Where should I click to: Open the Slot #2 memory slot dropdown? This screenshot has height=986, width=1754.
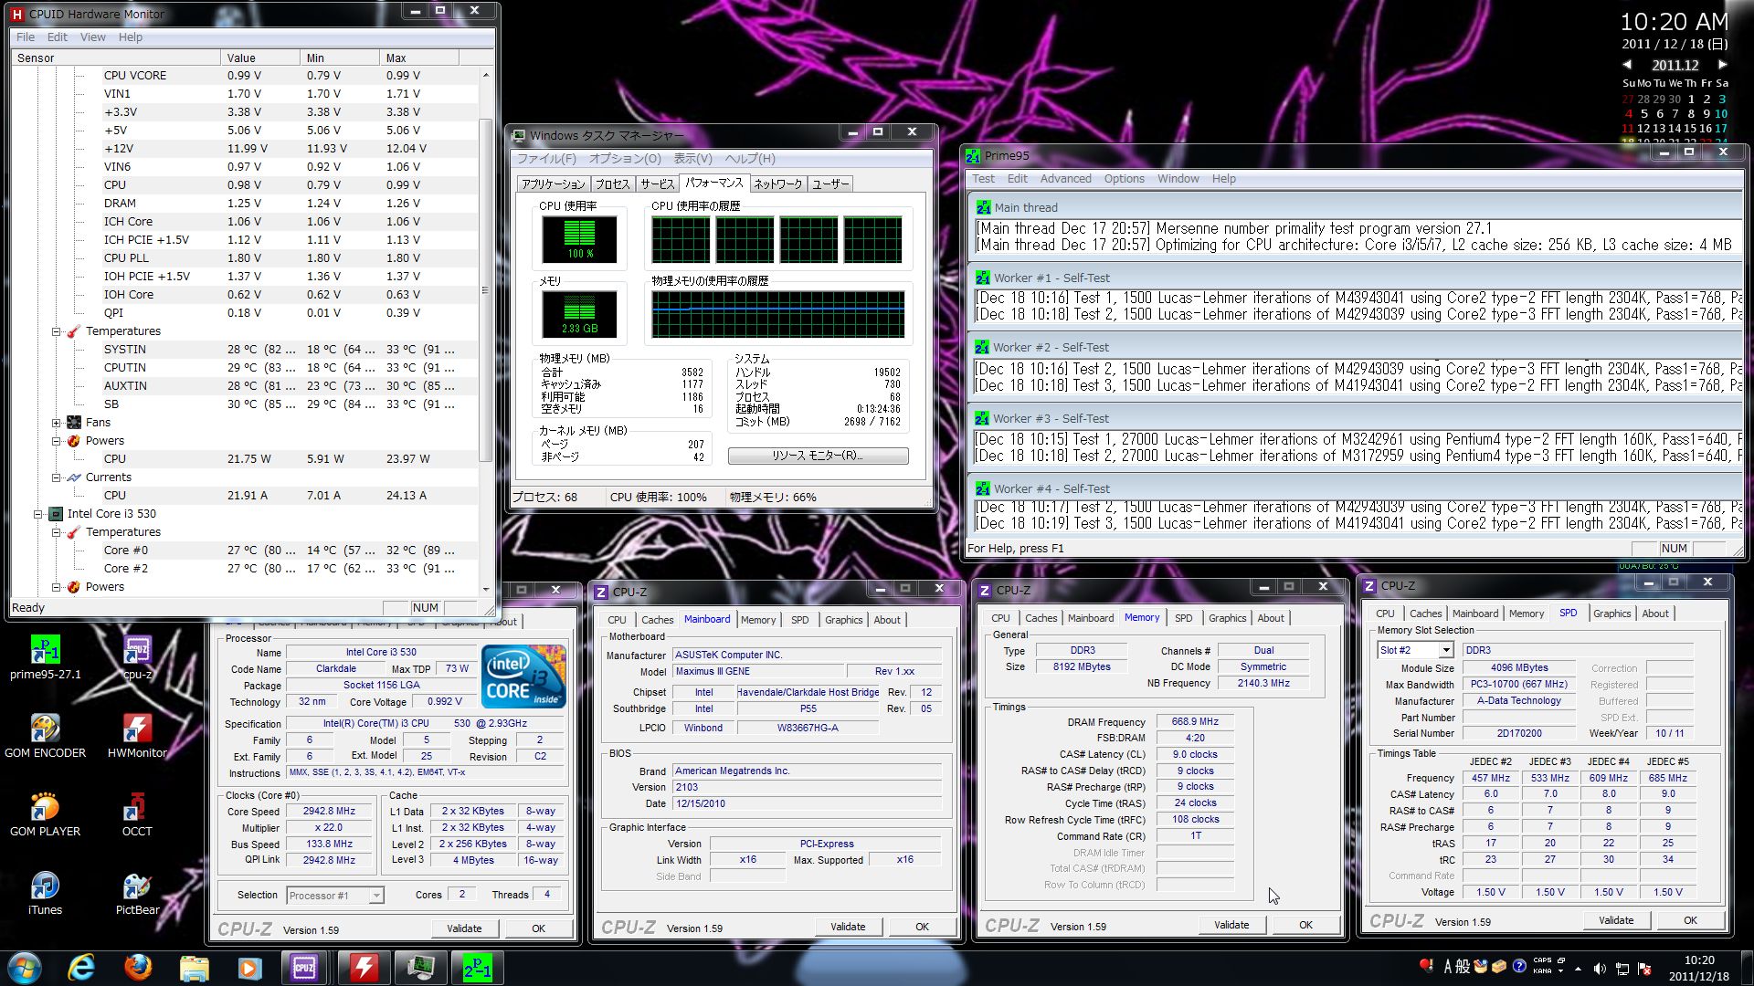point(1445,650)
